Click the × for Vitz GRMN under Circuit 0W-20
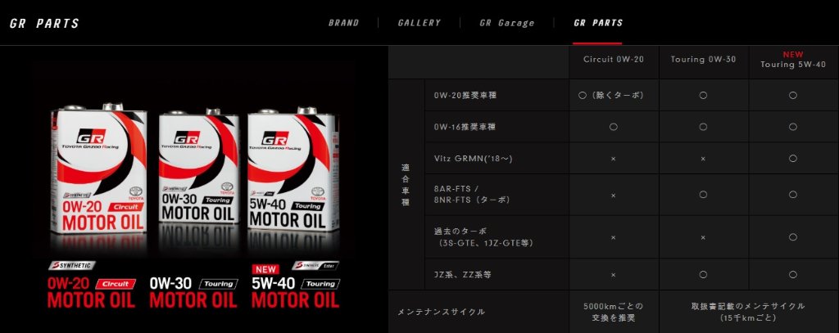The height and width of the screenshot is (333, 839). [613, 160]
